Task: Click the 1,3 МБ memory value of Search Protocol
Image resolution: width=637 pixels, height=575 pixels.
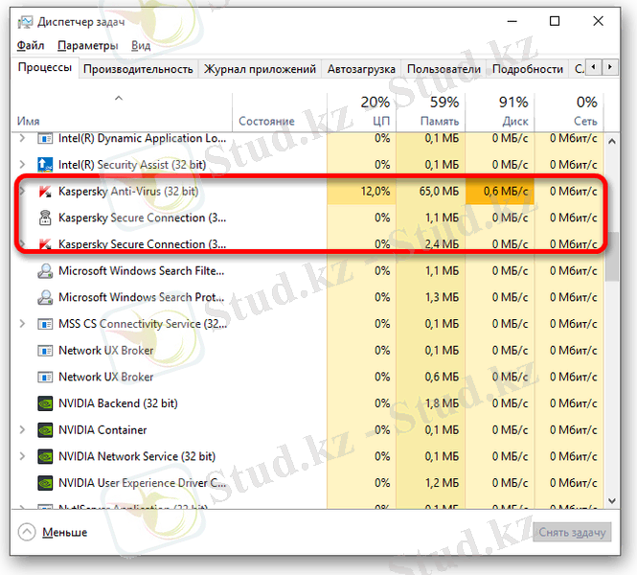Action: (442, 297)
